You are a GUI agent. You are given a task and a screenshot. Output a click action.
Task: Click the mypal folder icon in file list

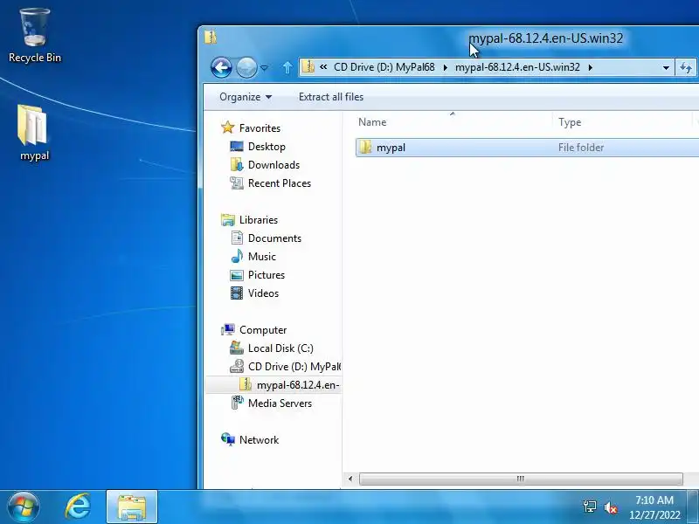click(365, 147)
